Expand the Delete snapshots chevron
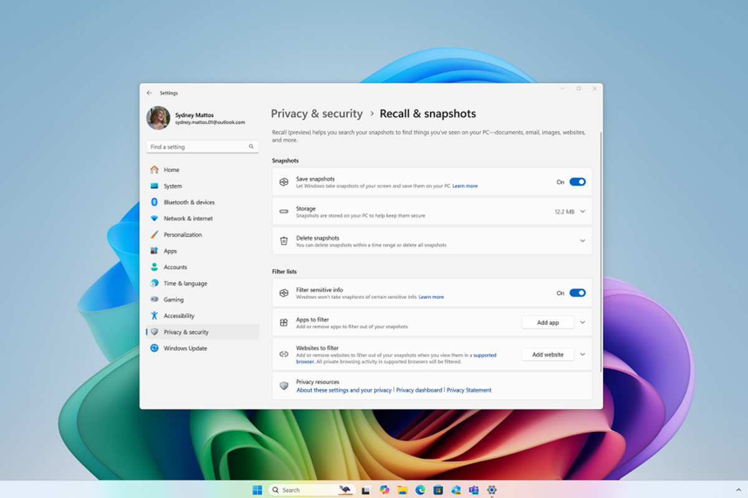 [583, 241]
